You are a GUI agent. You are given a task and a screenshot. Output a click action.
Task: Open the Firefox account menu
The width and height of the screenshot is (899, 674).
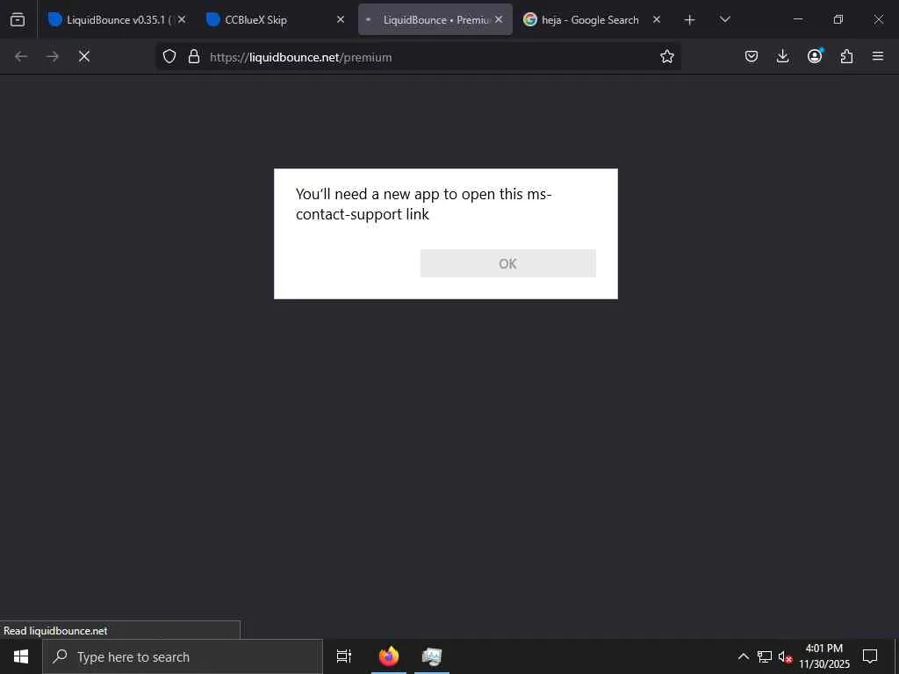815,56
